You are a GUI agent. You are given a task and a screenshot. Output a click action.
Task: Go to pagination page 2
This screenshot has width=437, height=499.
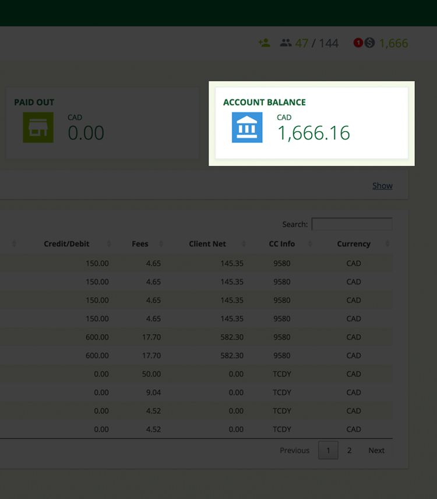(x=349, y=450)
